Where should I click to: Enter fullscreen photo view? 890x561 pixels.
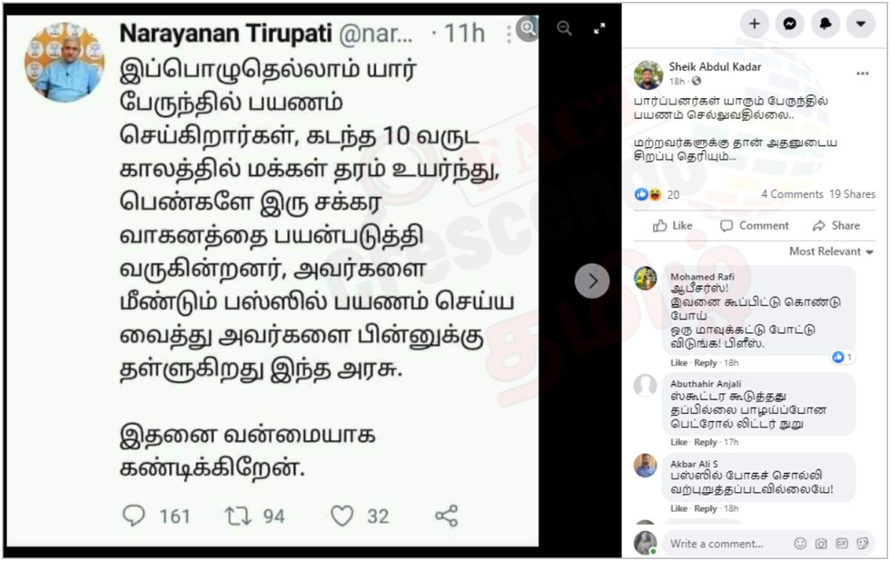[599, 28]
